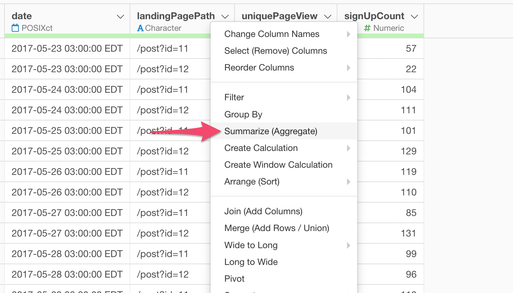Select Join (Add Columns) option
Image resolution: width=513 pixels, height=293 pixels.
pos(263,211)
